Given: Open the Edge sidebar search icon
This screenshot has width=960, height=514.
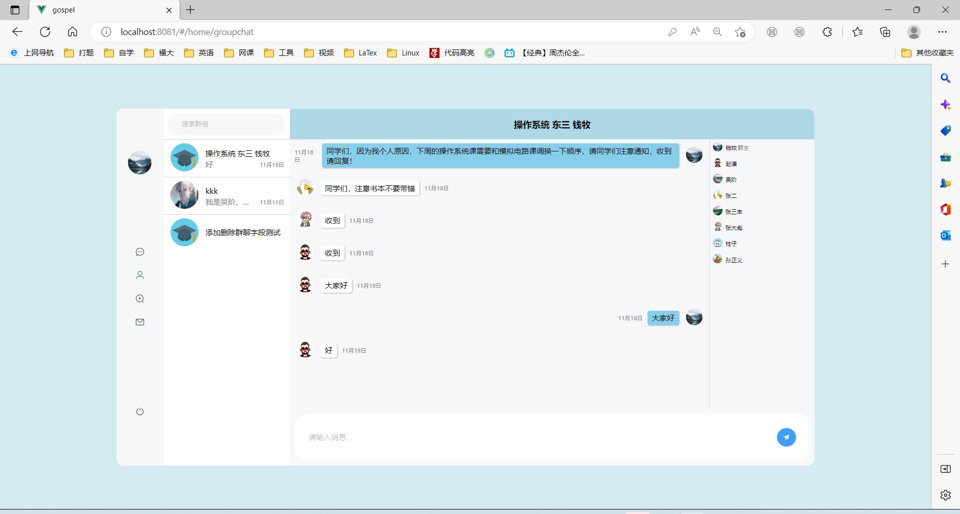Looking at the screenshot, I should point(945,78).
